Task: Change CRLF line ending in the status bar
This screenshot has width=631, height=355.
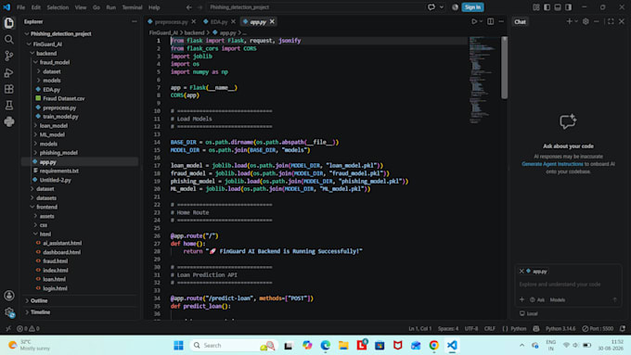Action: tap(490, 328)
